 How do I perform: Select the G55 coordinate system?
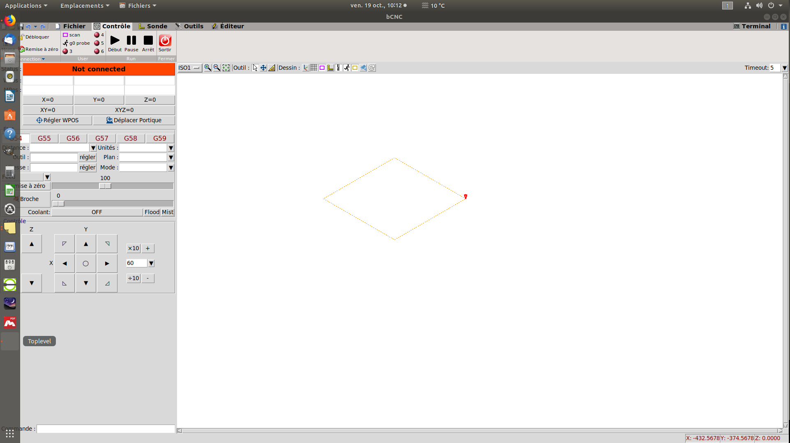pyautogui.click(x=44, y=138)
